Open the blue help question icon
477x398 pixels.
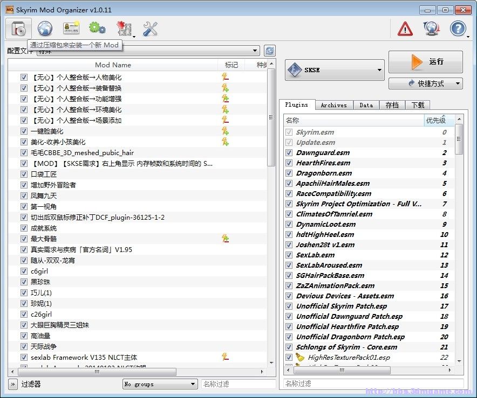458,29
